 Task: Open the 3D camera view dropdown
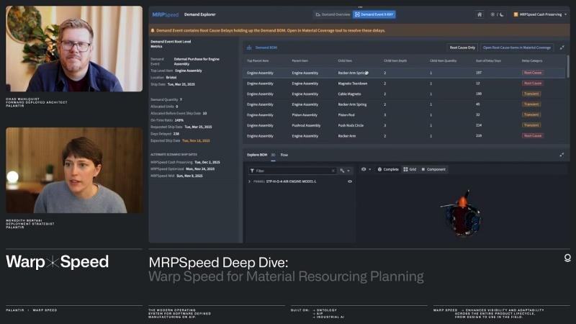coord(366,169)
